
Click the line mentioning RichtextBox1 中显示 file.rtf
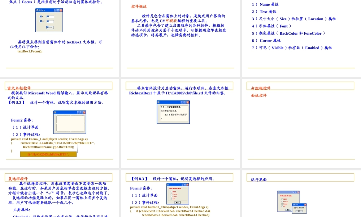coord(178,93)
